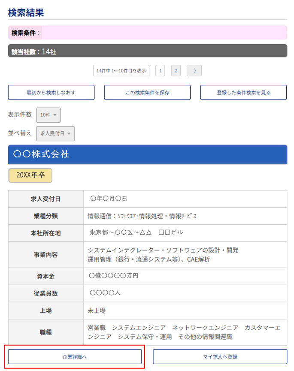Click the 情報通信 industry classification value

coord(142,216)
